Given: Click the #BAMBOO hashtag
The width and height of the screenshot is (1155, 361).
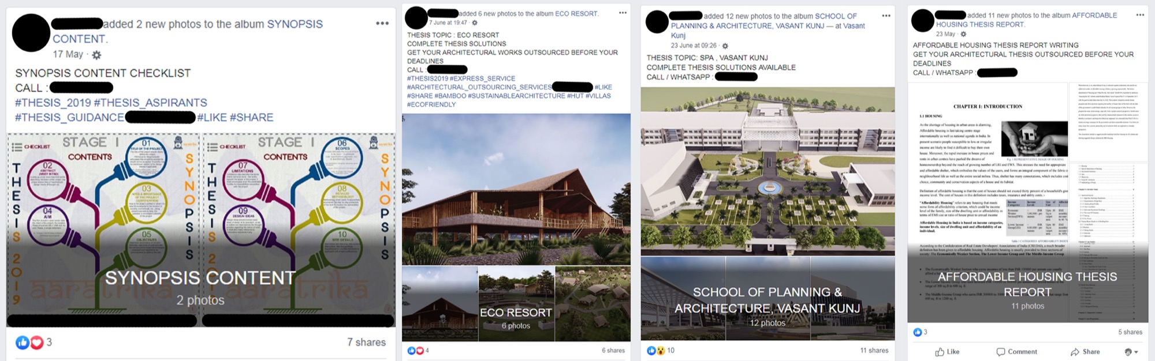Looking at the screenshot, I should tap(450, 96).
